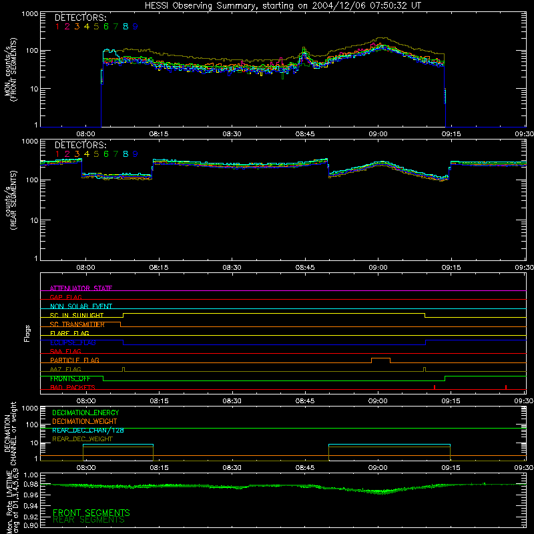Select detector 6 in the front segments legend
Viewport: 534px width, 534px height.
click(x=106, y=27)
